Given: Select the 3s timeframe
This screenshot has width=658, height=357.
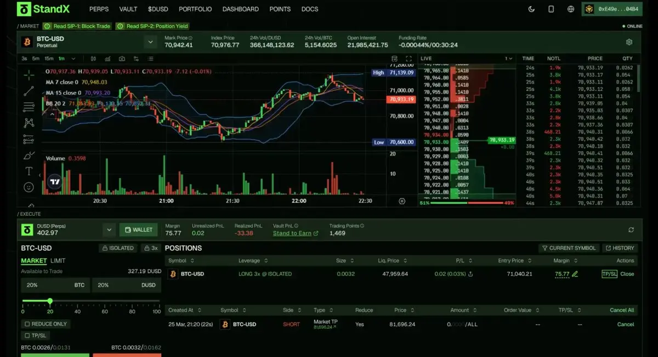Looking at the screenshot, I should [x=24, y=59].
